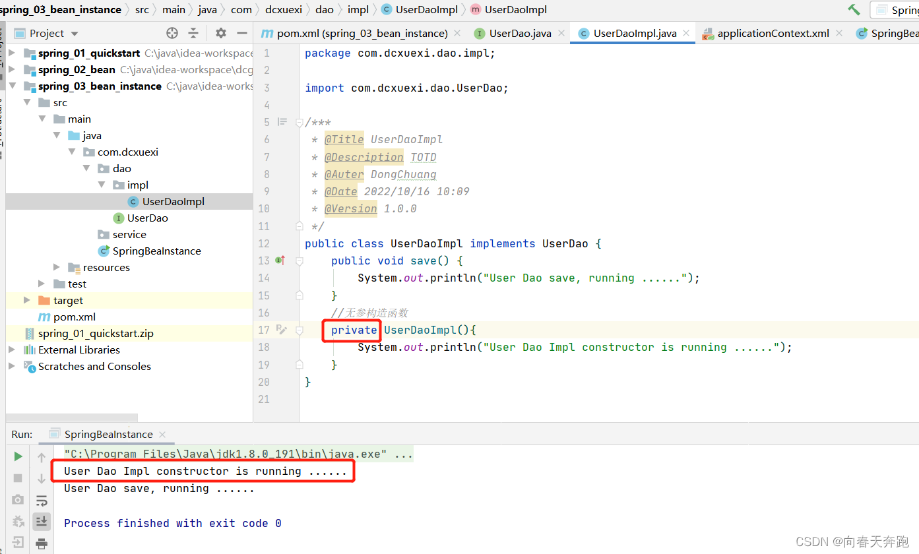Collapse the impl package arrow
The image size is (919, 554).
click(x=102, y=185)
